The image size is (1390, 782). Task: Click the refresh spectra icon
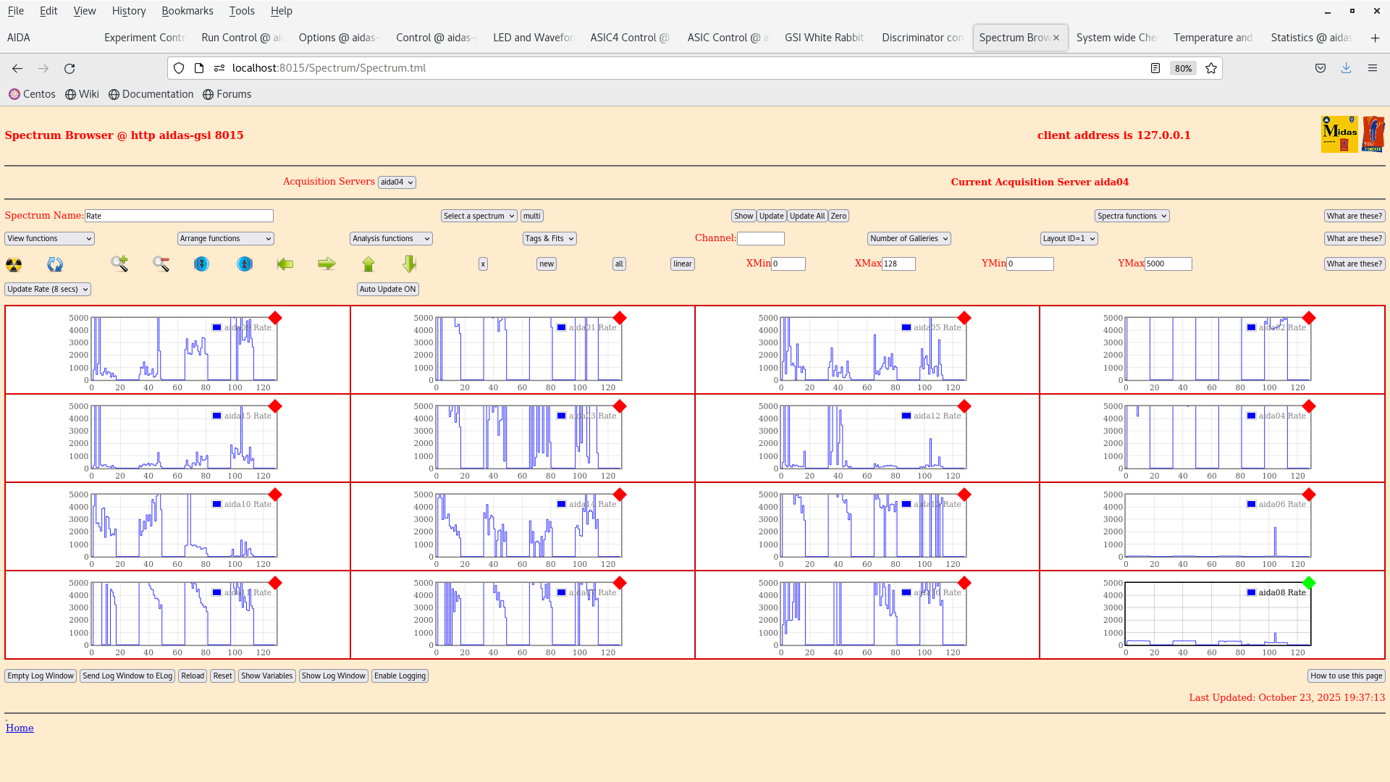tap(54, 264)
